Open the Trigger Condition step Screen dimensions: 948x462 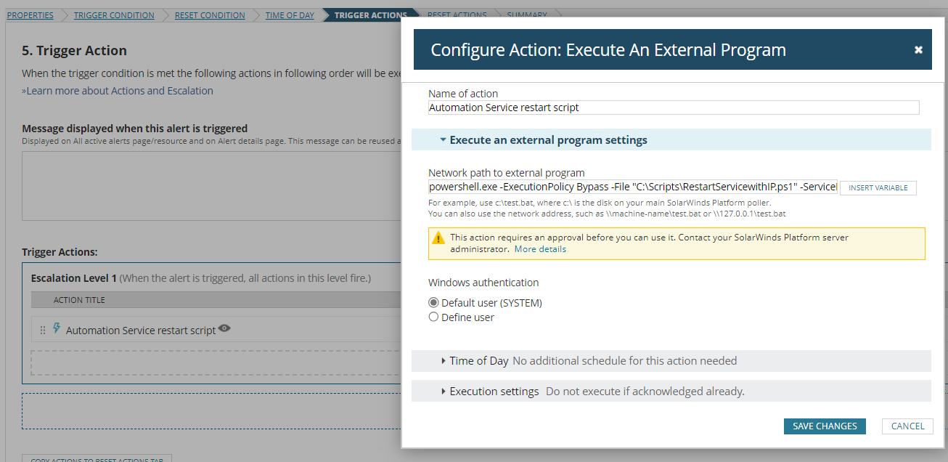pos(114,15)
